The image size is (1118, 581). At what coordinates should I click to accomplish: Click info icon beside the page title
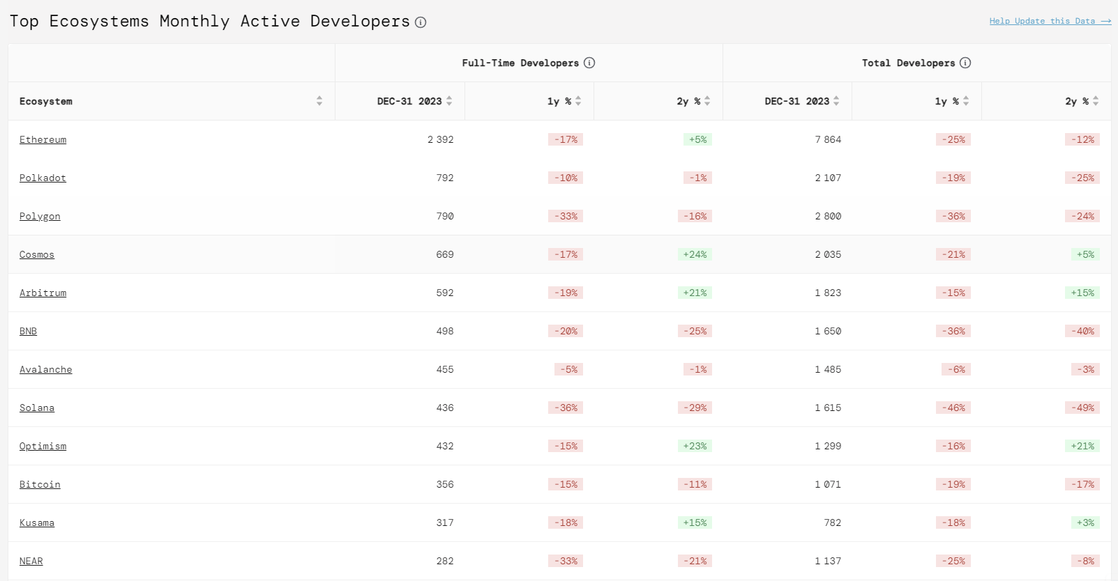pyautogui.click(x=421, y=22)
